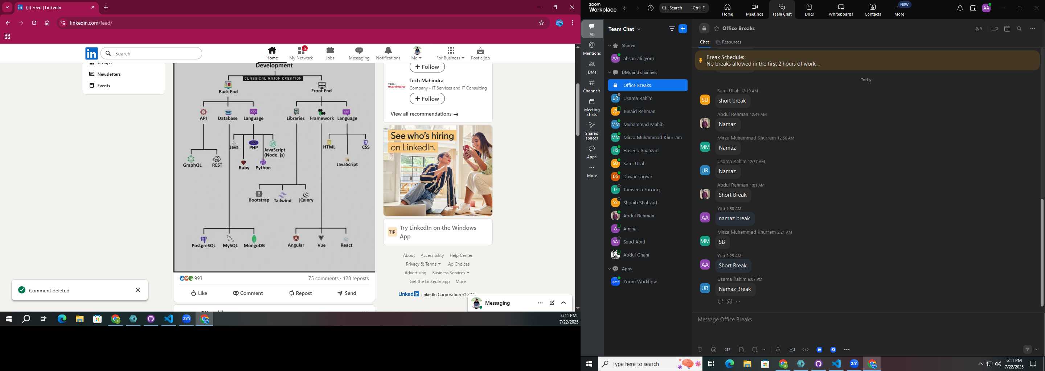The image size is (1045, 371).
Task: Open Zoom history clock icon
Action: (650, 8)
